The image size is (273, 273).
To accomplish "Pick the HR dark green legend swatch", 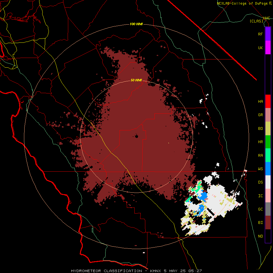I will [268, 142].
